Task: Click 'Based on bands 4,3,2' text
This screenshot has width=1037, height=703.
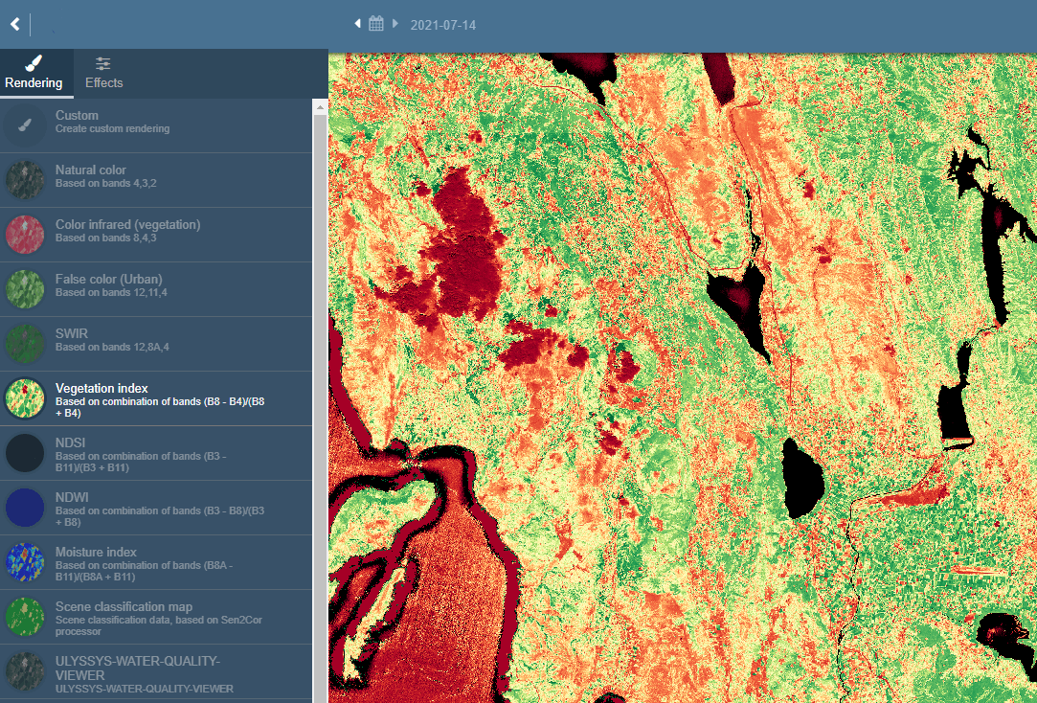Action: point(106,183)
